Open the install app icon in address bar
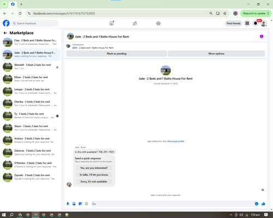The height and width of the screenshot is (218, 273). (218, 14)
